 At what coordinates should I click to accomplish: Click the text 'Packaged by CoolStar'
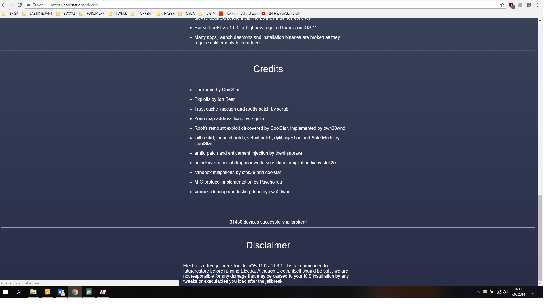click(x=217, y=90)
